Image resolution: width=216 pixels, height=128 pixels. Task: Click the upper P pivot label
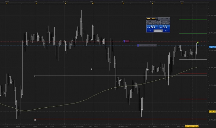coord(92,69)
